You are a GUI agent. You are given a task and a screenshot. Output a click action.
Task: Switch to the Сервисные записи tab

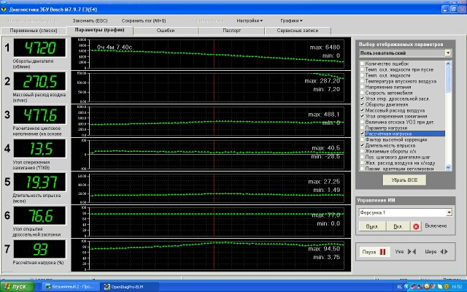tap(298, 31)
